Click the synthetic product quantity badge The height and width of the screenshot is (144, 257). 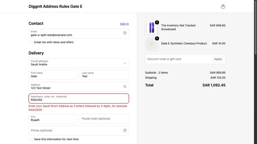(x=157, y=38)
